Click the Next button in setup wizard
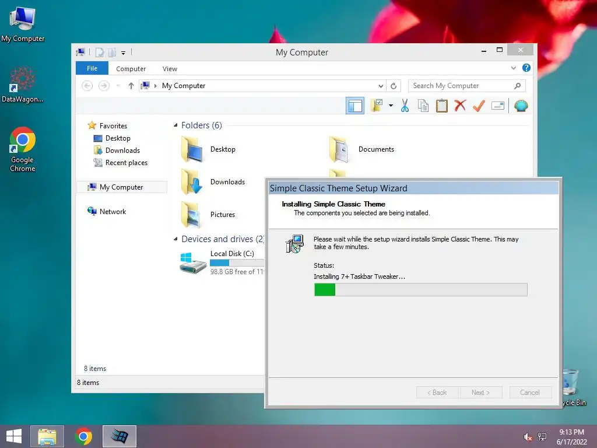 [481, 393]
